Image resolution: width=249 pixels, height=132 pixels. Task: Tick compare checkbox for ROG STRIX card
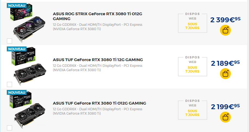9,41
